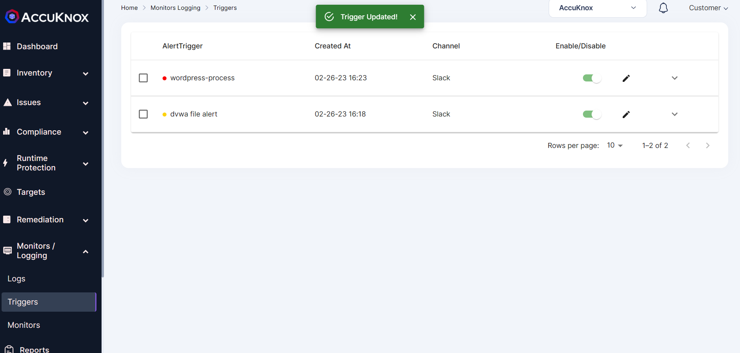Expand the Compliance menu chevron
740x353 pixels.
click(x=85, y=133)
